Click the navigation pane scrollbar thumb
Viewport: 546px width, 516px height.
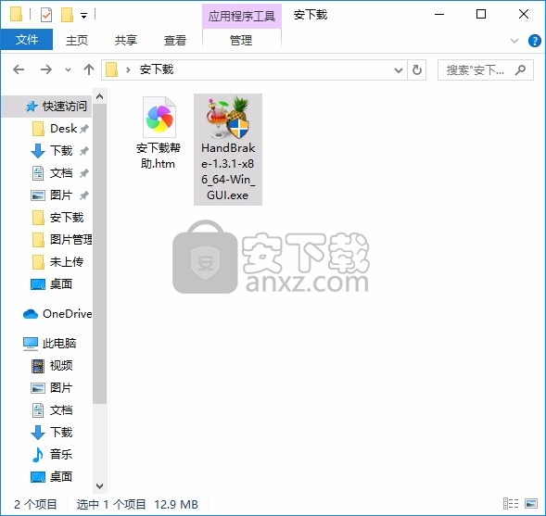click(x=99, y=254)
